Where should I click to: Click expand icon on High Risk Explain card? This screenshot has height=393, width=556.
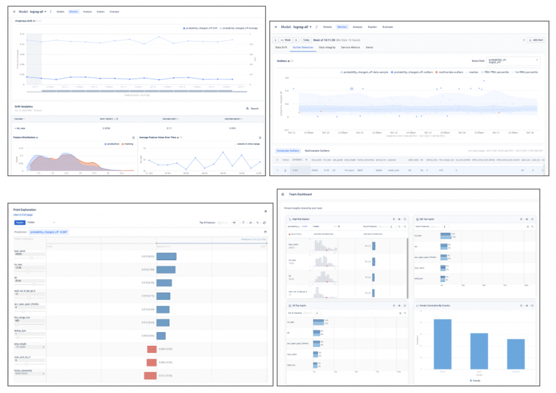pos(405,219)
